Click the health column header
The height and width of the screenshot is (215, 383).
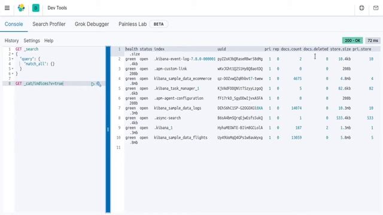point(132,49)
